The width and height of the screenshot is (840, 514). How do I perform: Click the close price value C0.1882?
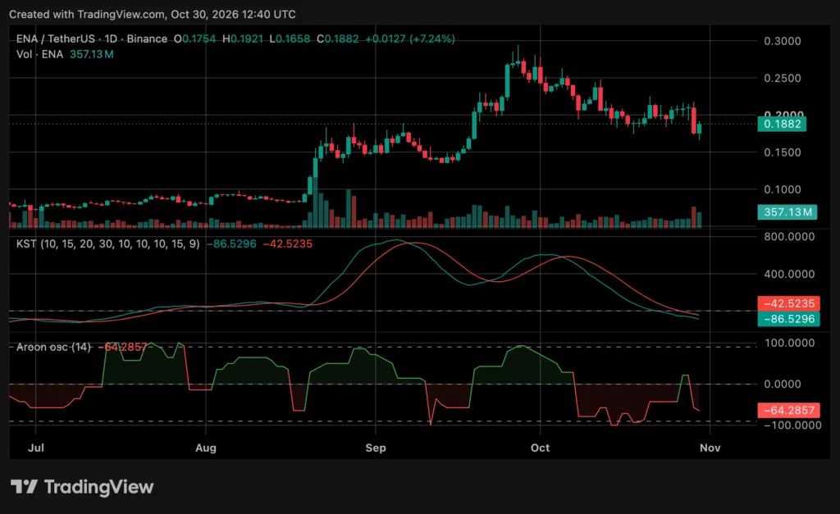pyautogui.click(x=337, y=39)
